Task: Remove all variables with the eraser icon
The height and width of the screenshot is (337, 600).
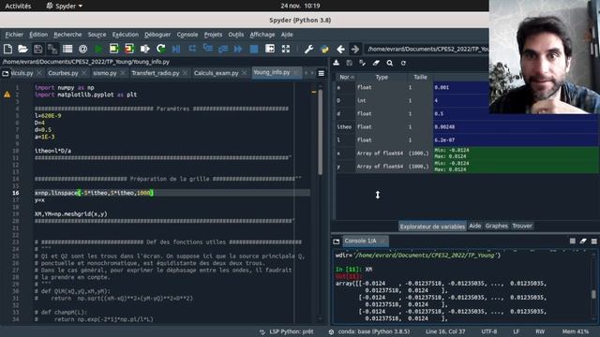Action: coord(376,63)
